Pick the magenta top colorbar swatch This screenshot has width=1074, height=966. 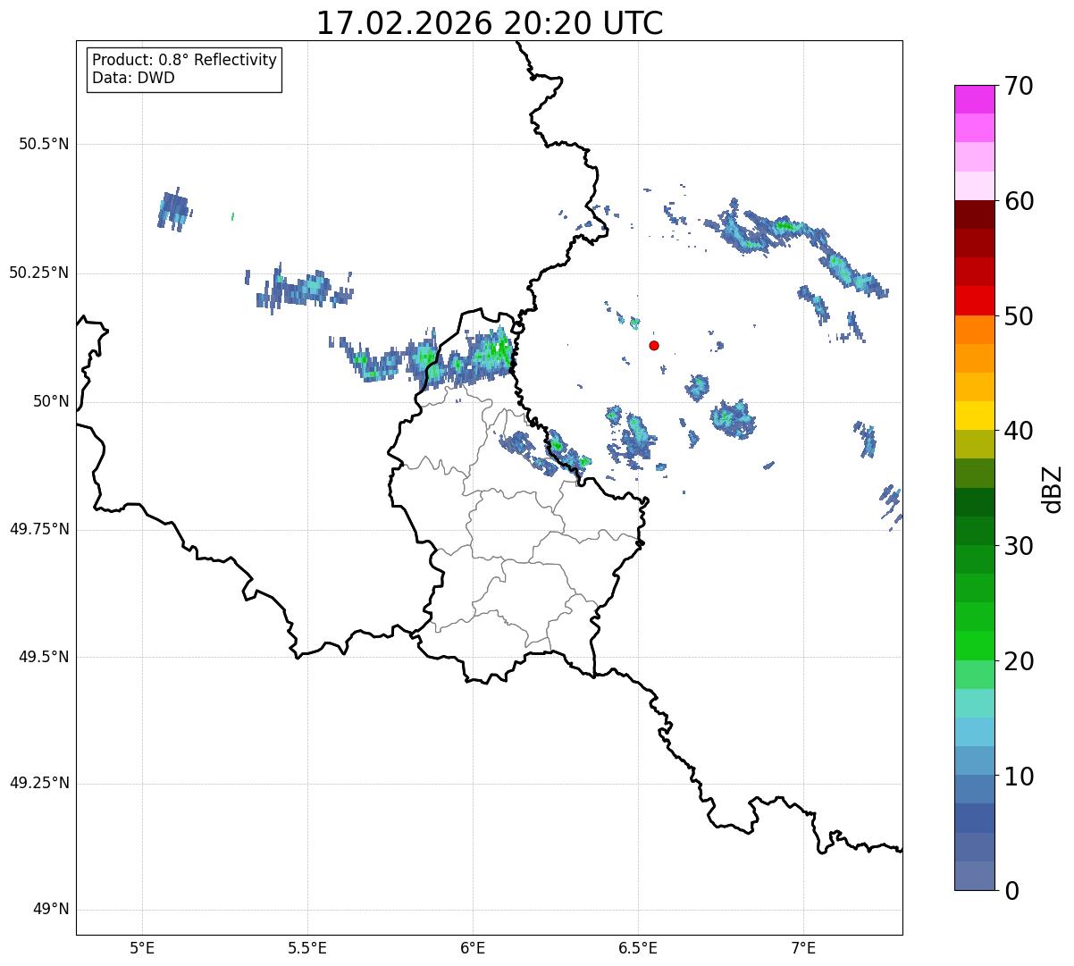coord(974,99)
